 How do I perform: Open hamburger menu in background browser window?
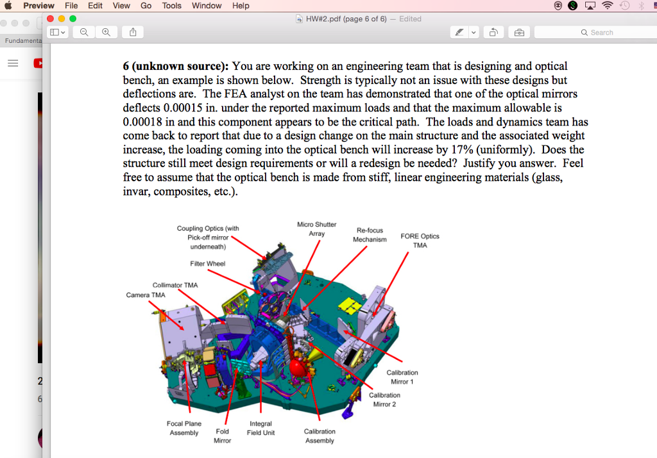tap(13, 63)
